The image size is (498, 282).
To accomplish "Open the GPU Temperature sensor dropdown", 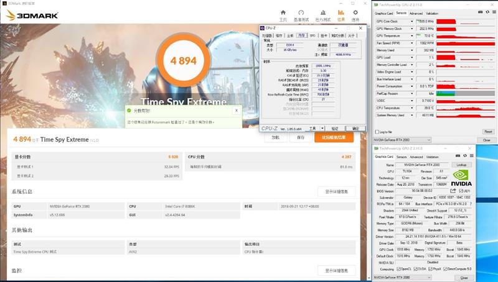I will tap(412, 36).
